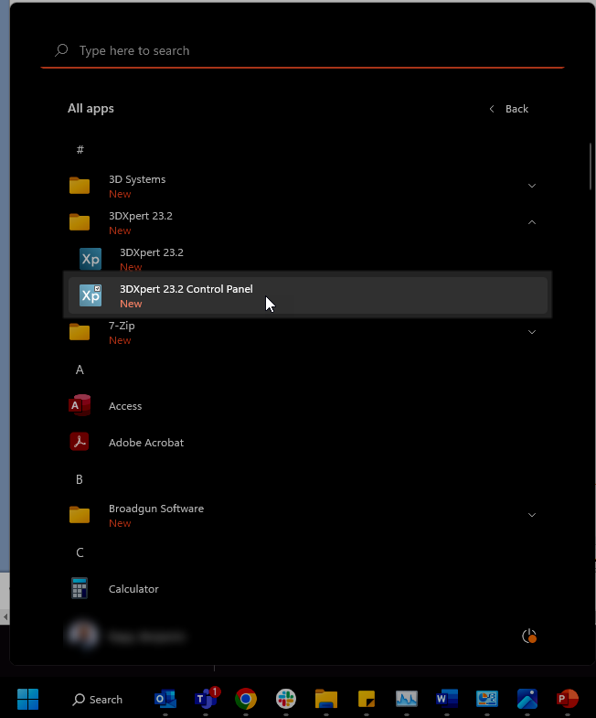Screen dimensions: 596x718
Task: Click the Type here to search field
Action: coord(302,51)
